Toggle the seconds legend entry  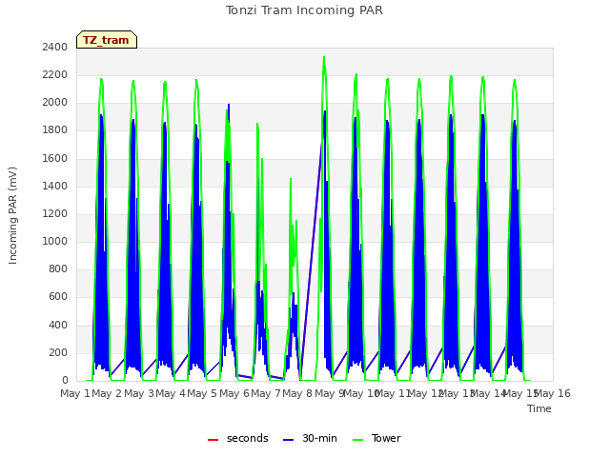(237, 438)
